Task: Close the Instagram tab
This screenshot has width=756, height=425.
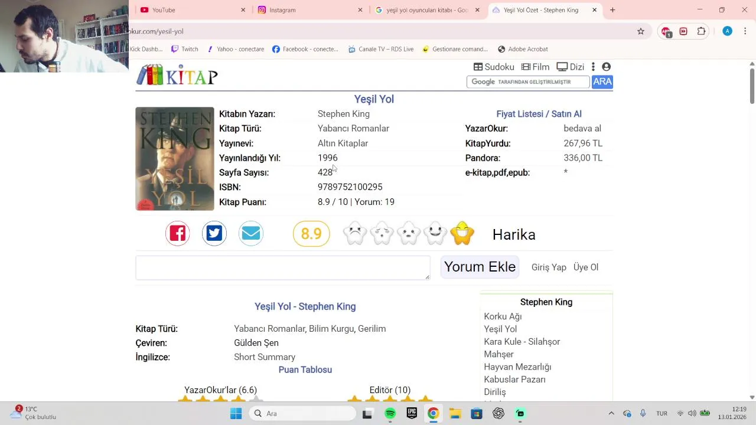Action: [x=360, y=10]
